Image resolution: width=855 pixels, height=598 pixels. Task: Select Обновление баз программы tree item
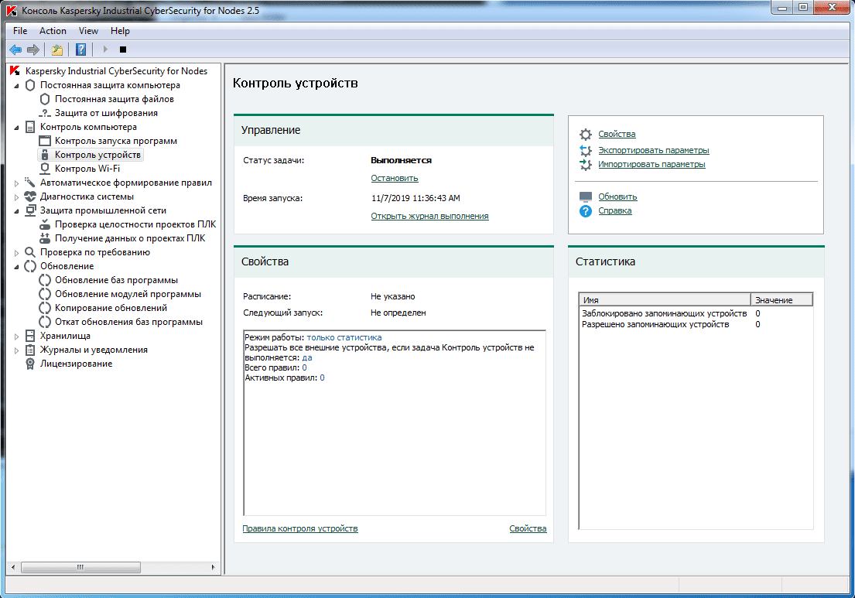[116, 280]
